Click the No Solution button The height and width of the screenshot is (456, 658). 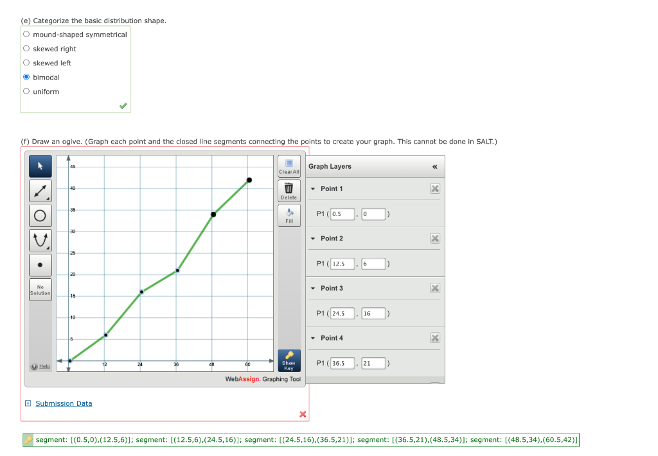point(40,289)
